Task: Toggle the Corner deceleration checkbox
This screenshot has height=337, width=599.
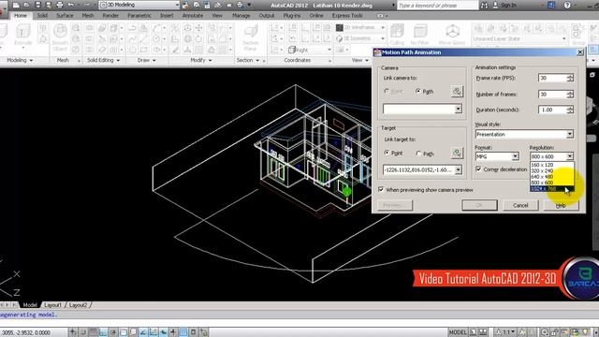Action: (x=478, y=168)
